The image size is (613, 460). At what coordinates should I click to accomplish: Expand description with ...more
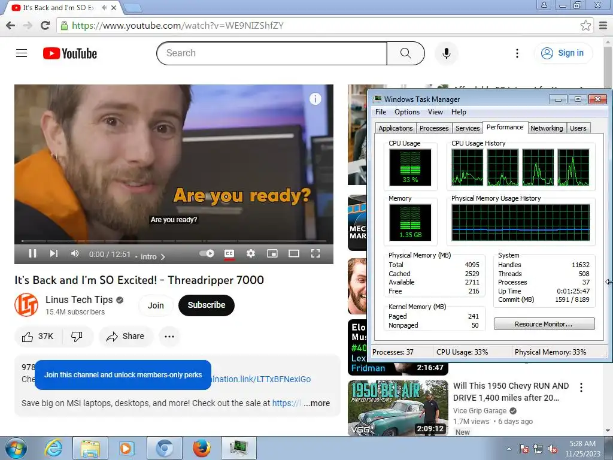(x=317, y=403)
